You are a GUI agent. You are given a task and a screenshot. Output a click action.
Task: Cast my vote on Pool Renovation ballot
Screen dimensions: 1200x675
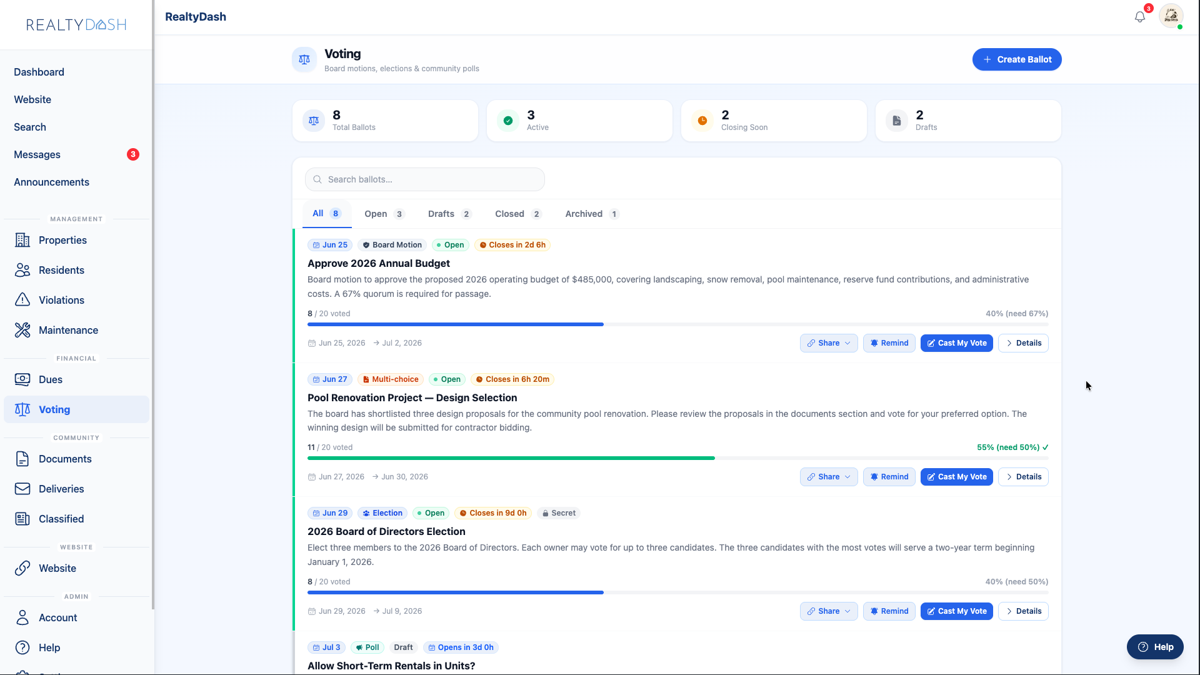tap(956, 477)
